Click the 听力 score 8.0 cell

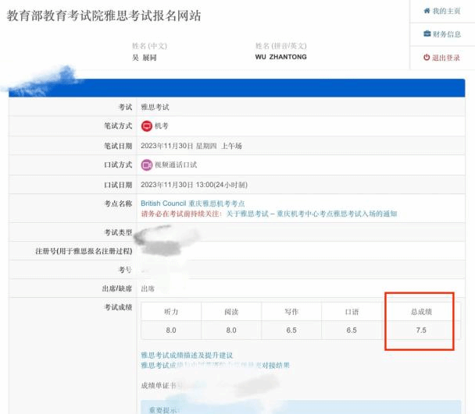170,331
